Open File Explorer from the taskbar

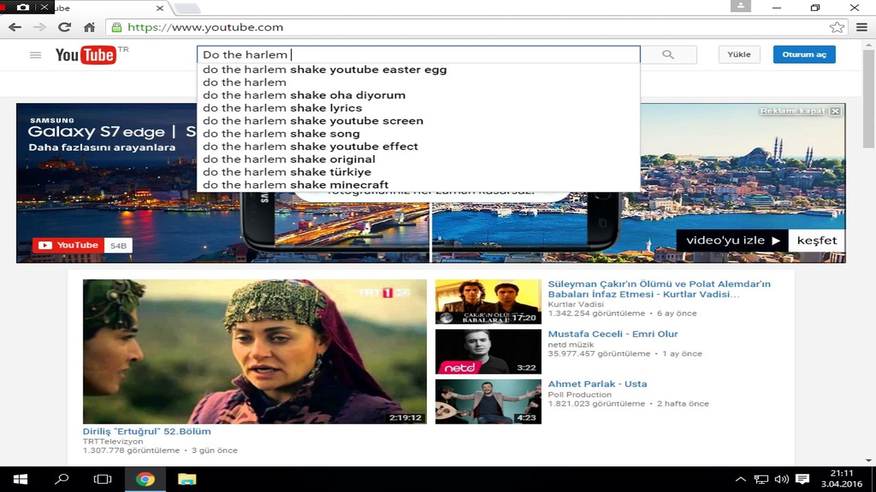(187, 479)
